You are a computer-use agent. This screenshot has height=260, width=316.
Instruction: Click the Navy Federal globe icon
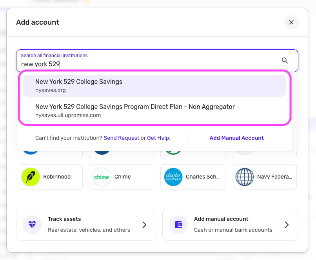click(245, 177)
